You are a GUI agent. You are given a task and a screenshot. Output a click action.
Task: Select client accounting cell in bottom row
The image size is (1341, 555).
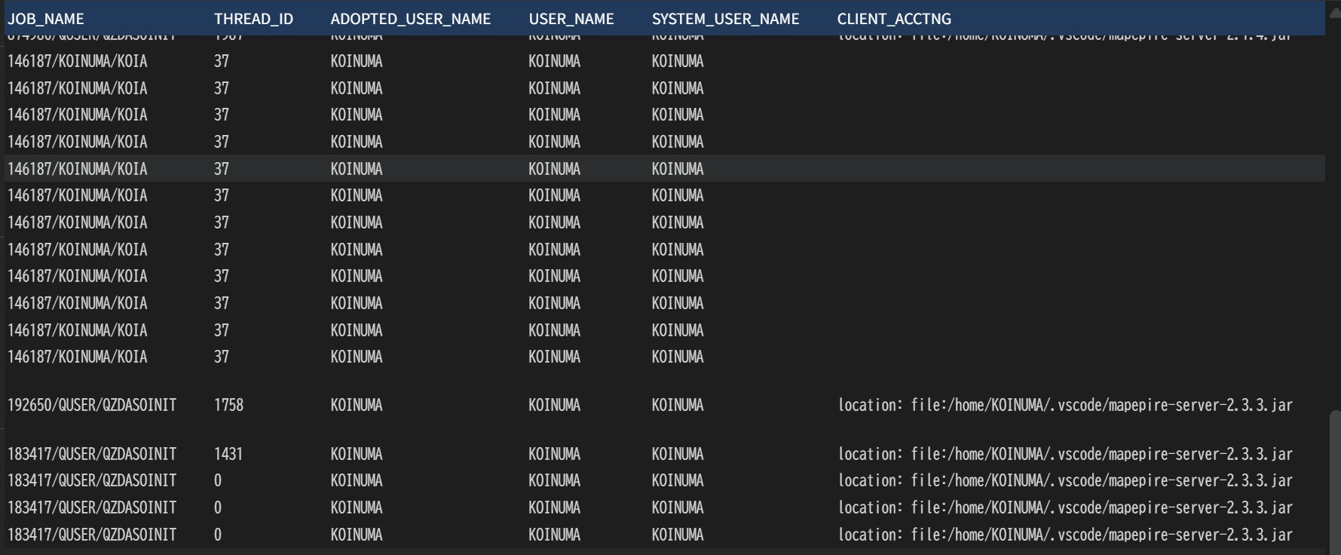pos(1064,535)
